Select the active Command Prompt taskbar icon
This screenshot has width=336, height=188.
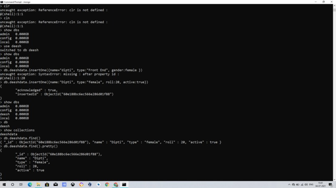click(x=124, y=185)
